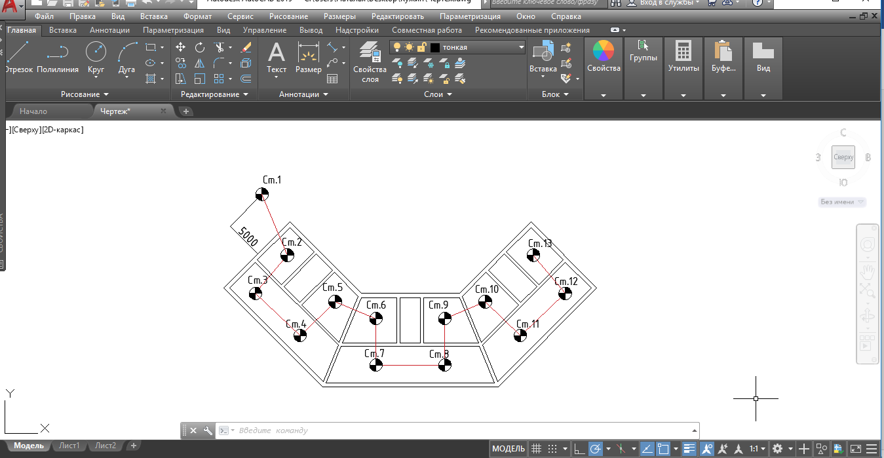The image size is (884, 458).
Task: Open the annotation scale 1:1 dropdown
Action: (x=757, y=449)
